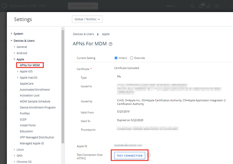Expand the General section arrow
Image resolution: width=233 pixels, height=164 pixels.
pyautogui.click(x=14, y=47)
